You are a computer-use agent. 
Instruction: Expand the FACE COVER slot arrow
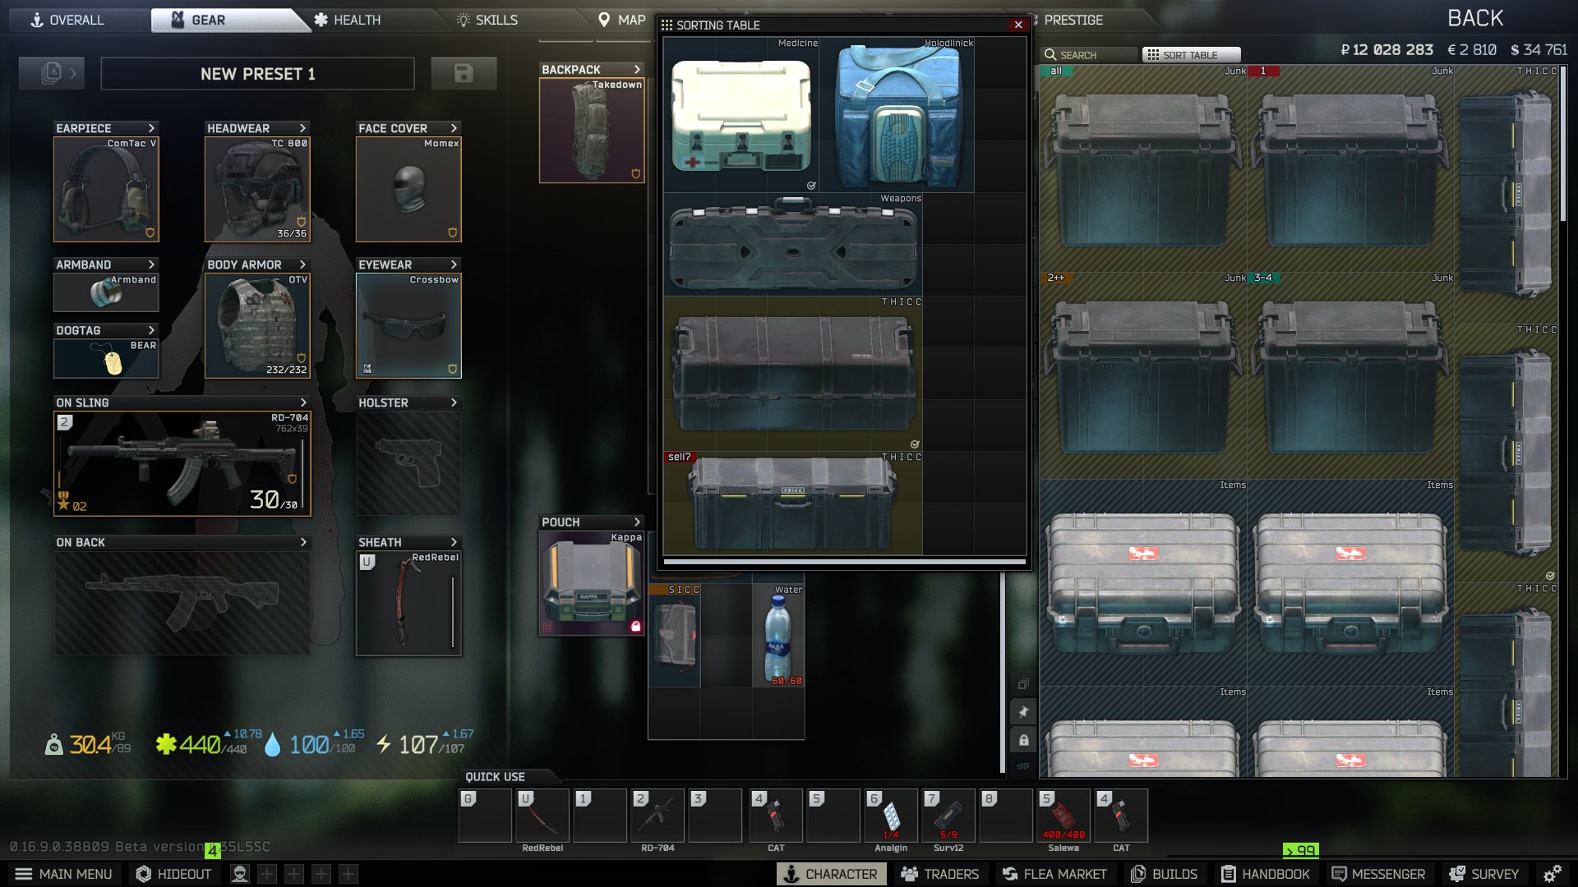point(454,128)
